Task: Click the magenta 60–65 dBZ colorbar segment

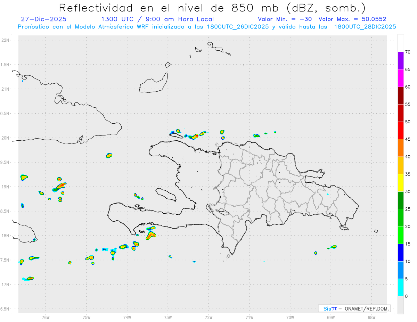Action: pos(401,78)
